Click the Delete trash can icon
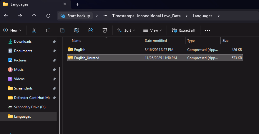Image resolution: width=259 pixels, height=134 pixels. [105, 30]
